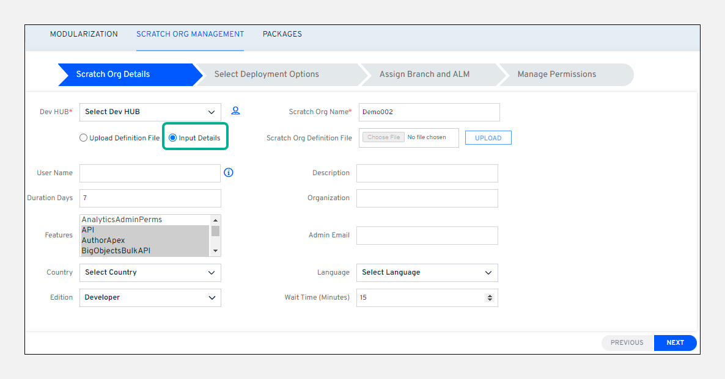Expand the Edition Developer dropdown
Screen dimensions: 725x379
pyautogui.click(x=150, y=297)
